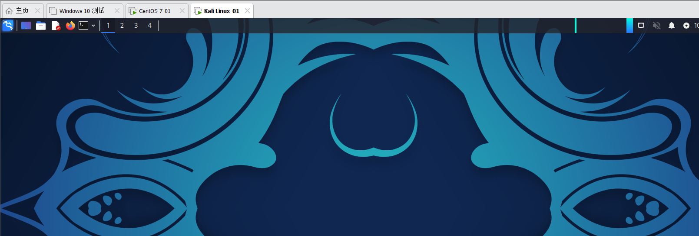699x236 pixels.
Task: Open the notifications bell
Action: click(x=672, y=26)
